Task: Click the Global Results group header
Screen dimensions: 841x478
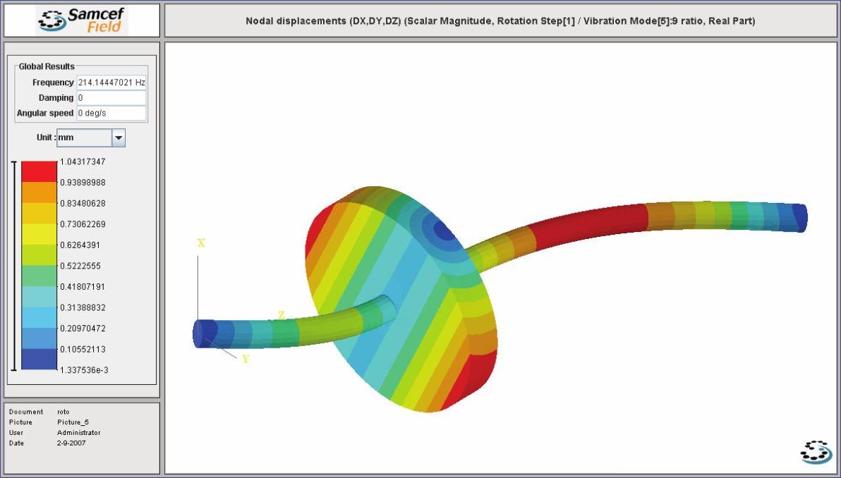Action: (47, 66)
